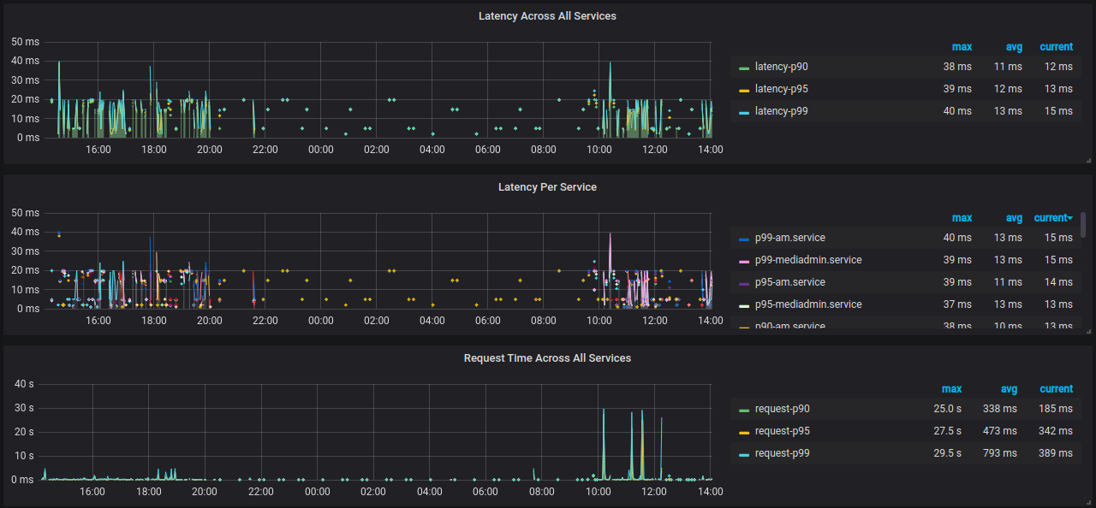Click the latency-p99 cyan color swatch

[744, 112]
